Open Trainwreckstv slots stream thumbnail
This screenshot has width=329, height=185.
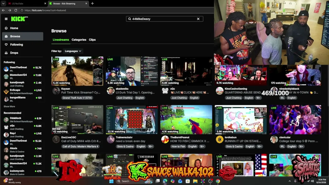tap(132, 119)
